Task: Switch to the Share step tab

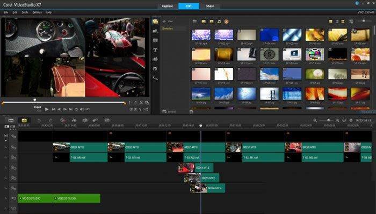Action: pos(210,6)
